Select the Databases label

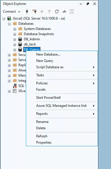pos(26,24)
